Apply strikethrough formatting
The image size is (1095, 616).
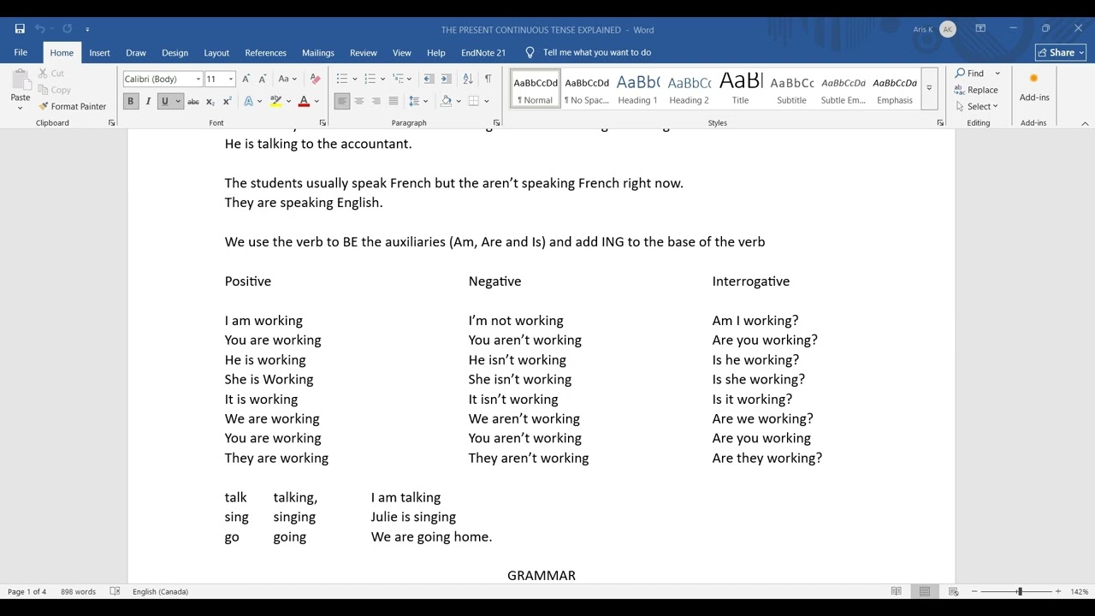point(193,101)
